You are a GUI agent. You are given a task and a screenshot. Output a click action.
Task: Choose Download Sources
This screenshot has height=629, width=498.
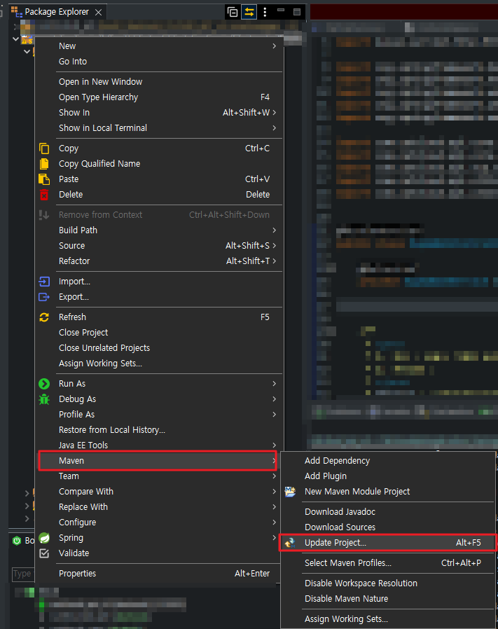pyautogui.click(x=387, y=527)
